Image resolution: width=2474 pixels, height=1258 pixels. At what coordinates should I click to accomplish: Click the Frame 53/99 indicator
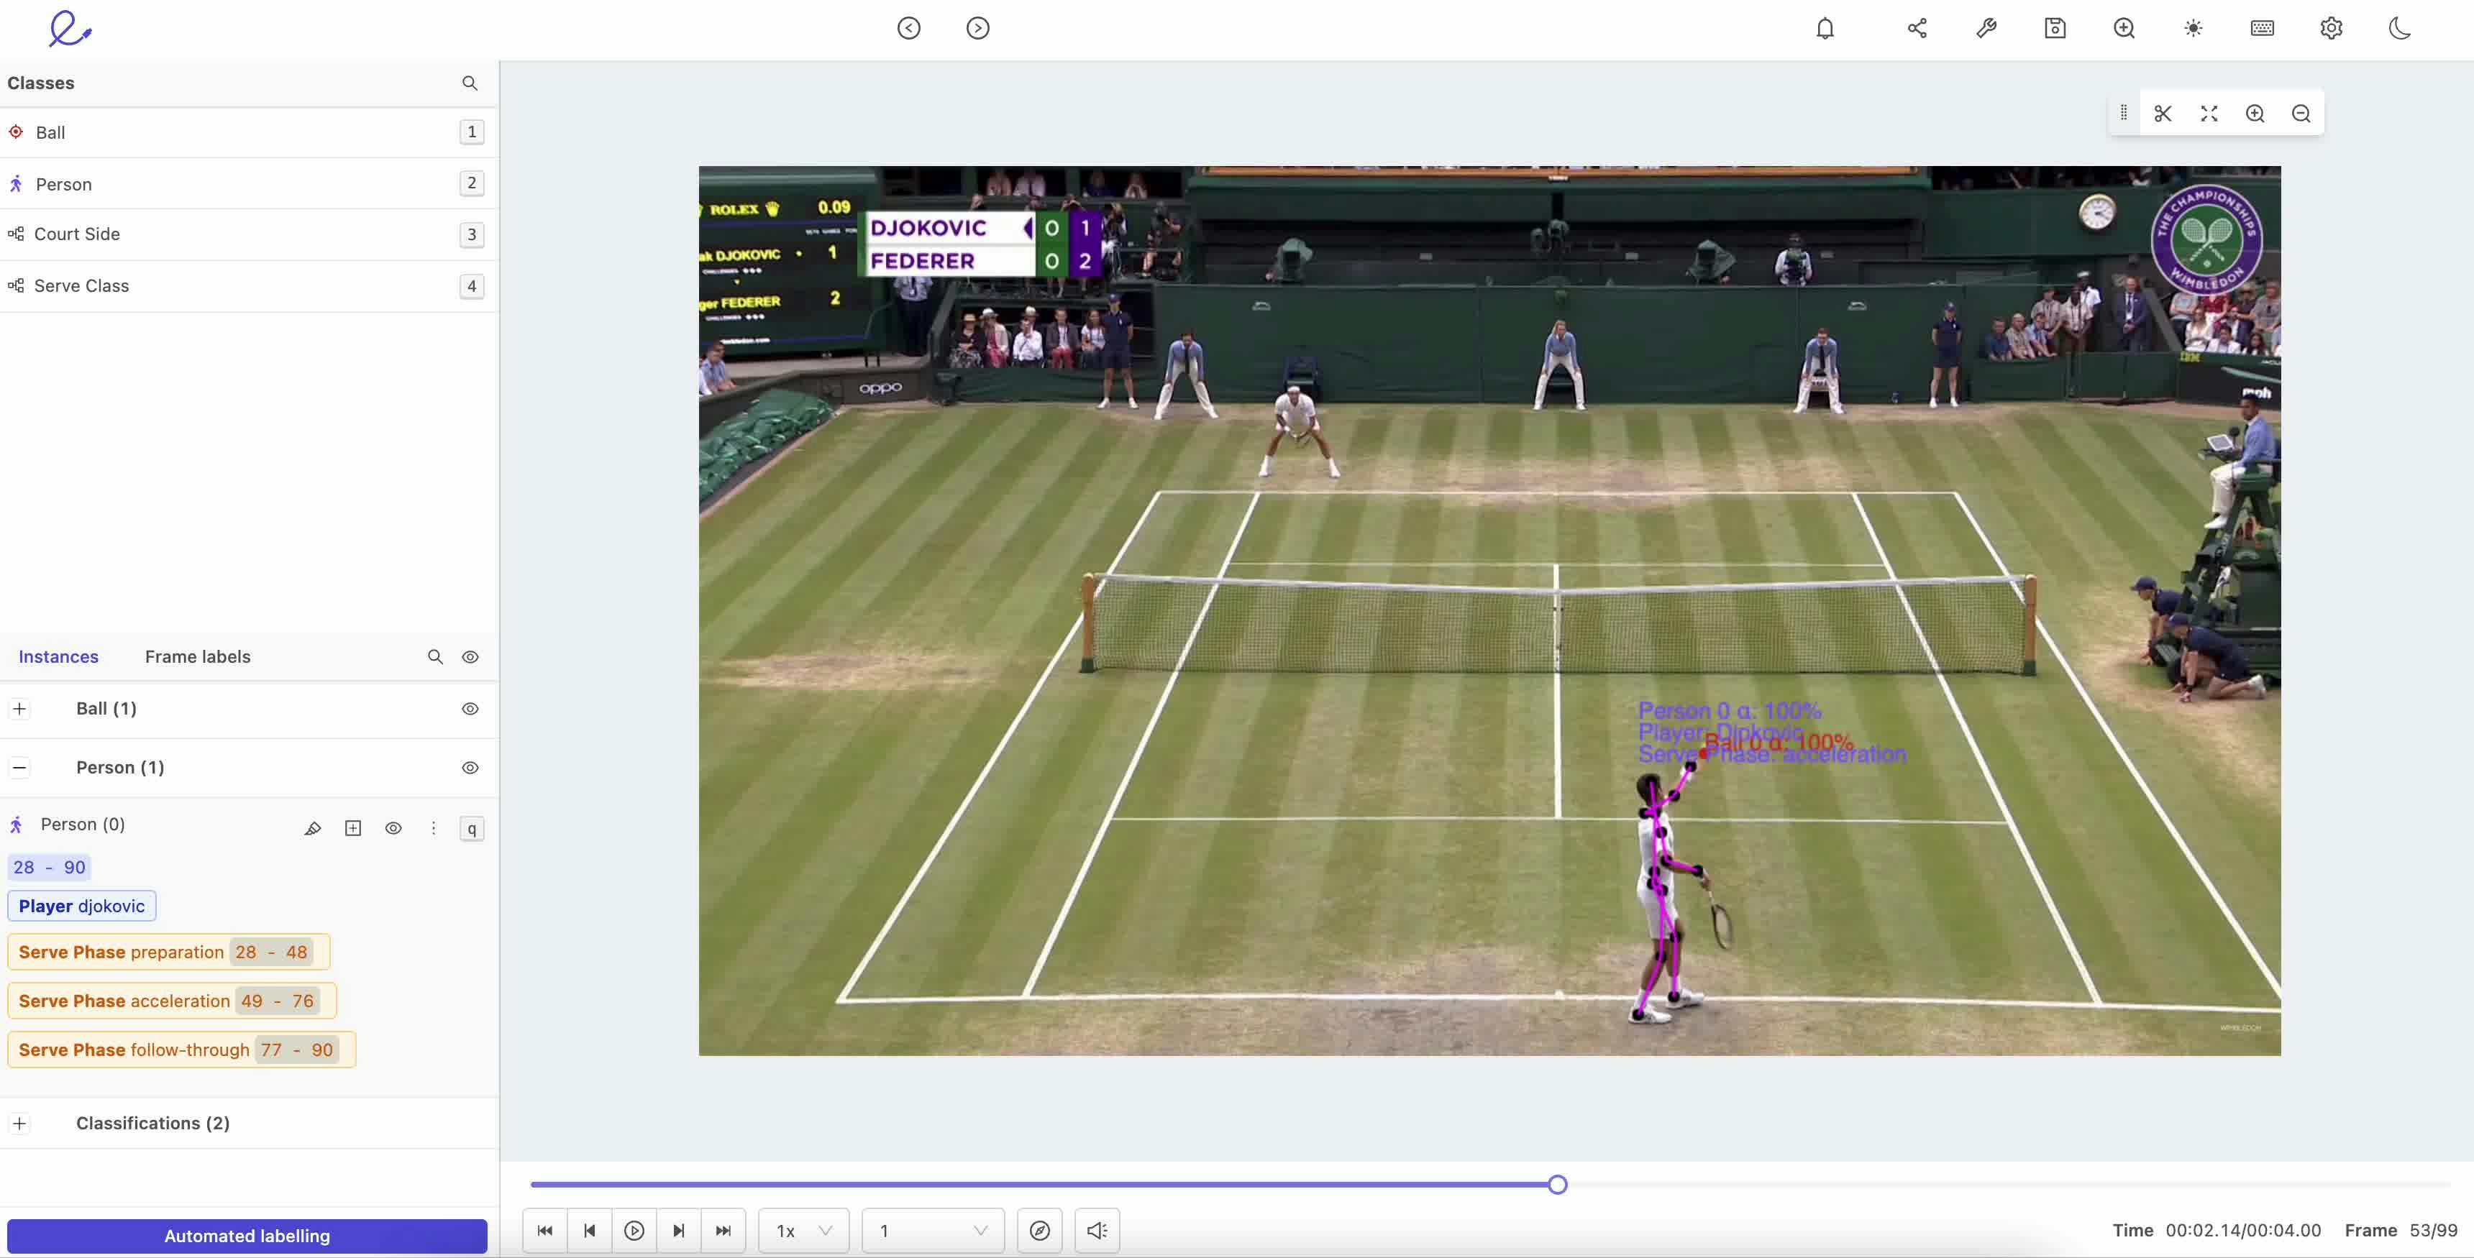coord(2401,1230)
